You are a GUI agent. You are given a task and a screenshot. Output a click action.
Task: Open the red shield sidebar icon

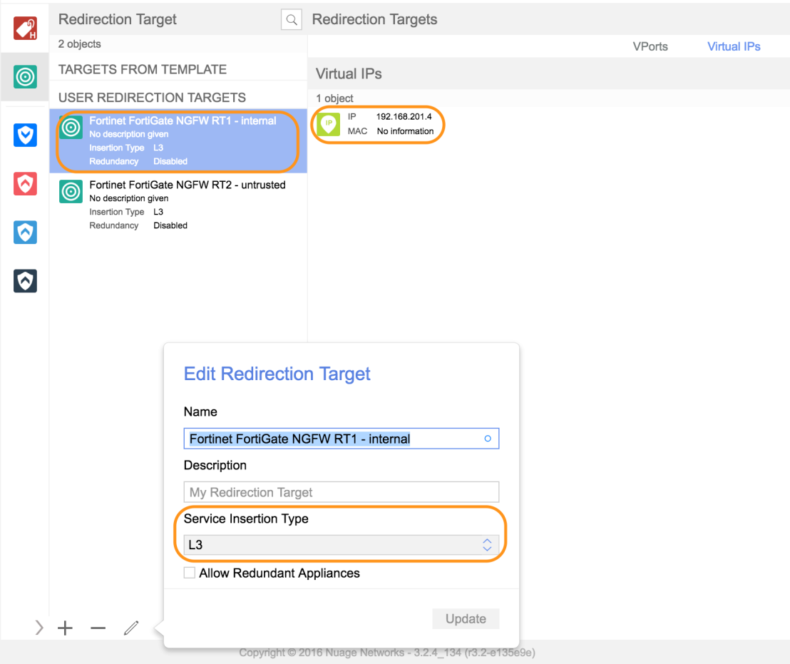[x=25, y=183]
